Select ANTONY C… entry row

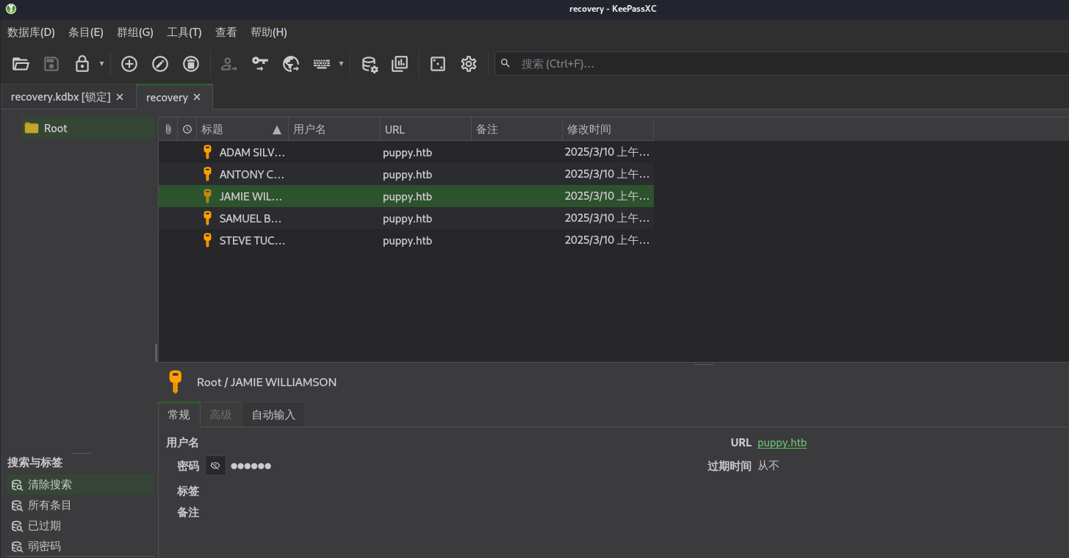[x=406, y=175]
